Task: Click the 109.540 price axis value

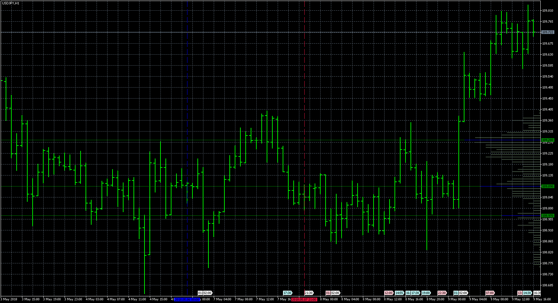Action: pos(548,77)
